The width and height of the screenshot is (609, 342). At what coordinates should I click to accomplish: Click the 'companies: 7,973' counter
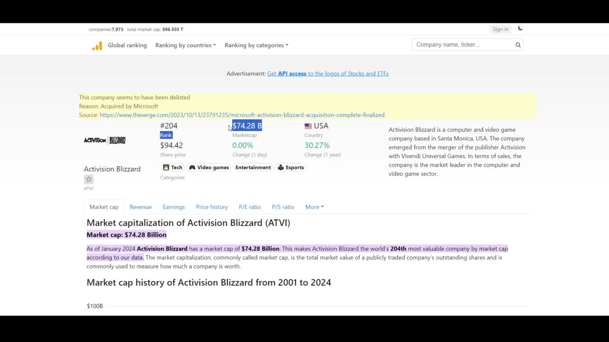coord(106,29)
